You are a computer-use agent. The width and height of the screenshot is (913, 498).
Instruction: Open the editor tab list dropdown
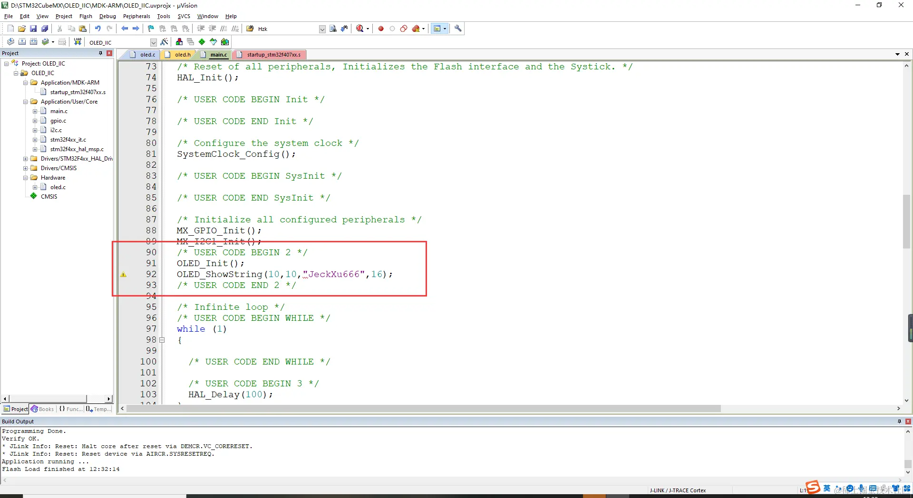(x=897, y=54)
